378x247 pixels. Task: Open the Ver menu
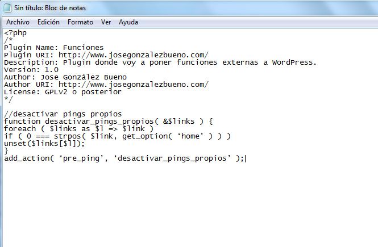[106, 22]
